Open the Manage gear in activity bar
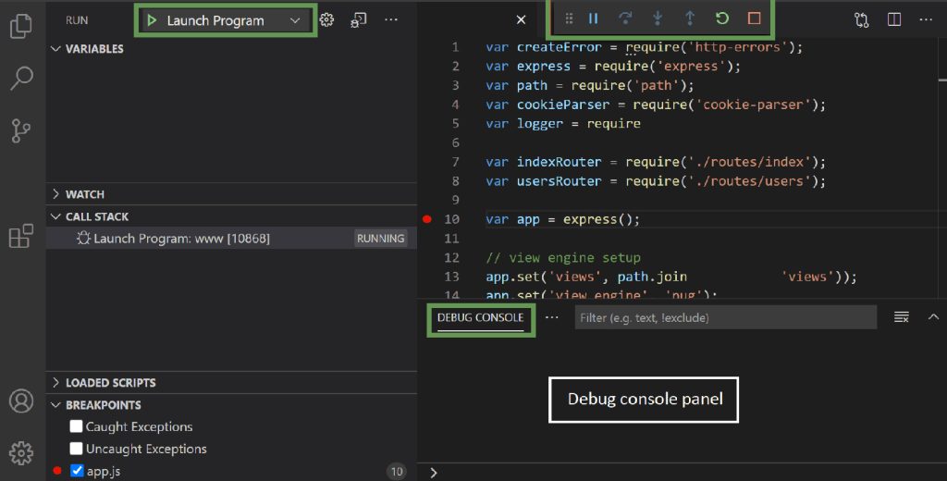The image size is (947, 481). (21, 453)
